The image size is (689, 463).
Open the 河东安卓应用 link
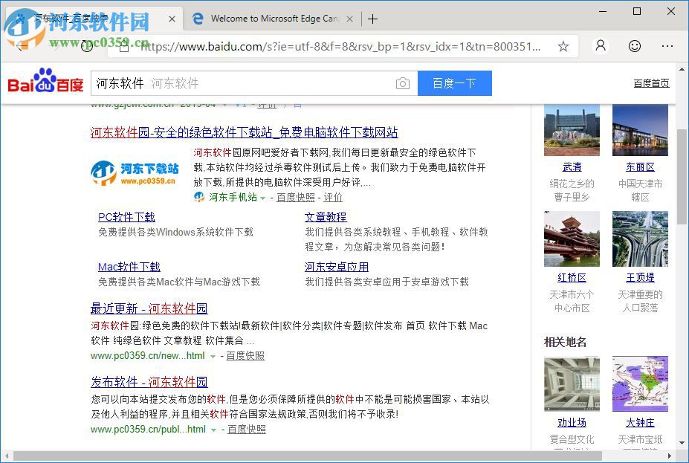(x=337, y=266)
